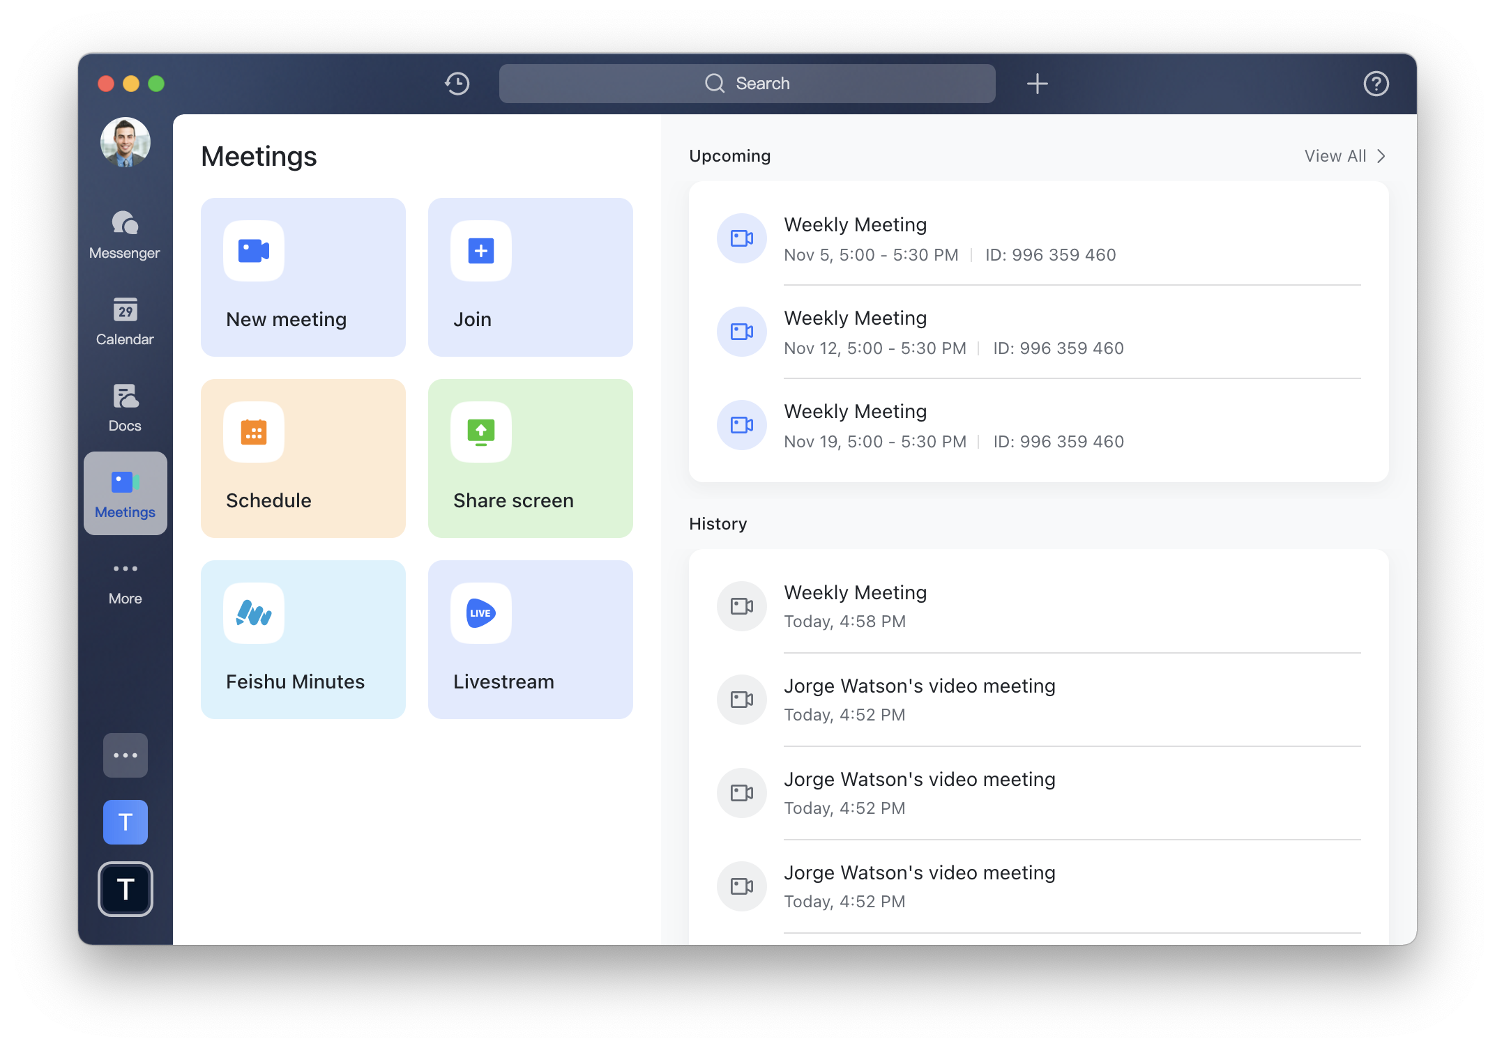Image resolution: width=1495 pixels, height=1048 pixels.
Task: Click the Join meeting icon
Action: (480, 251)
